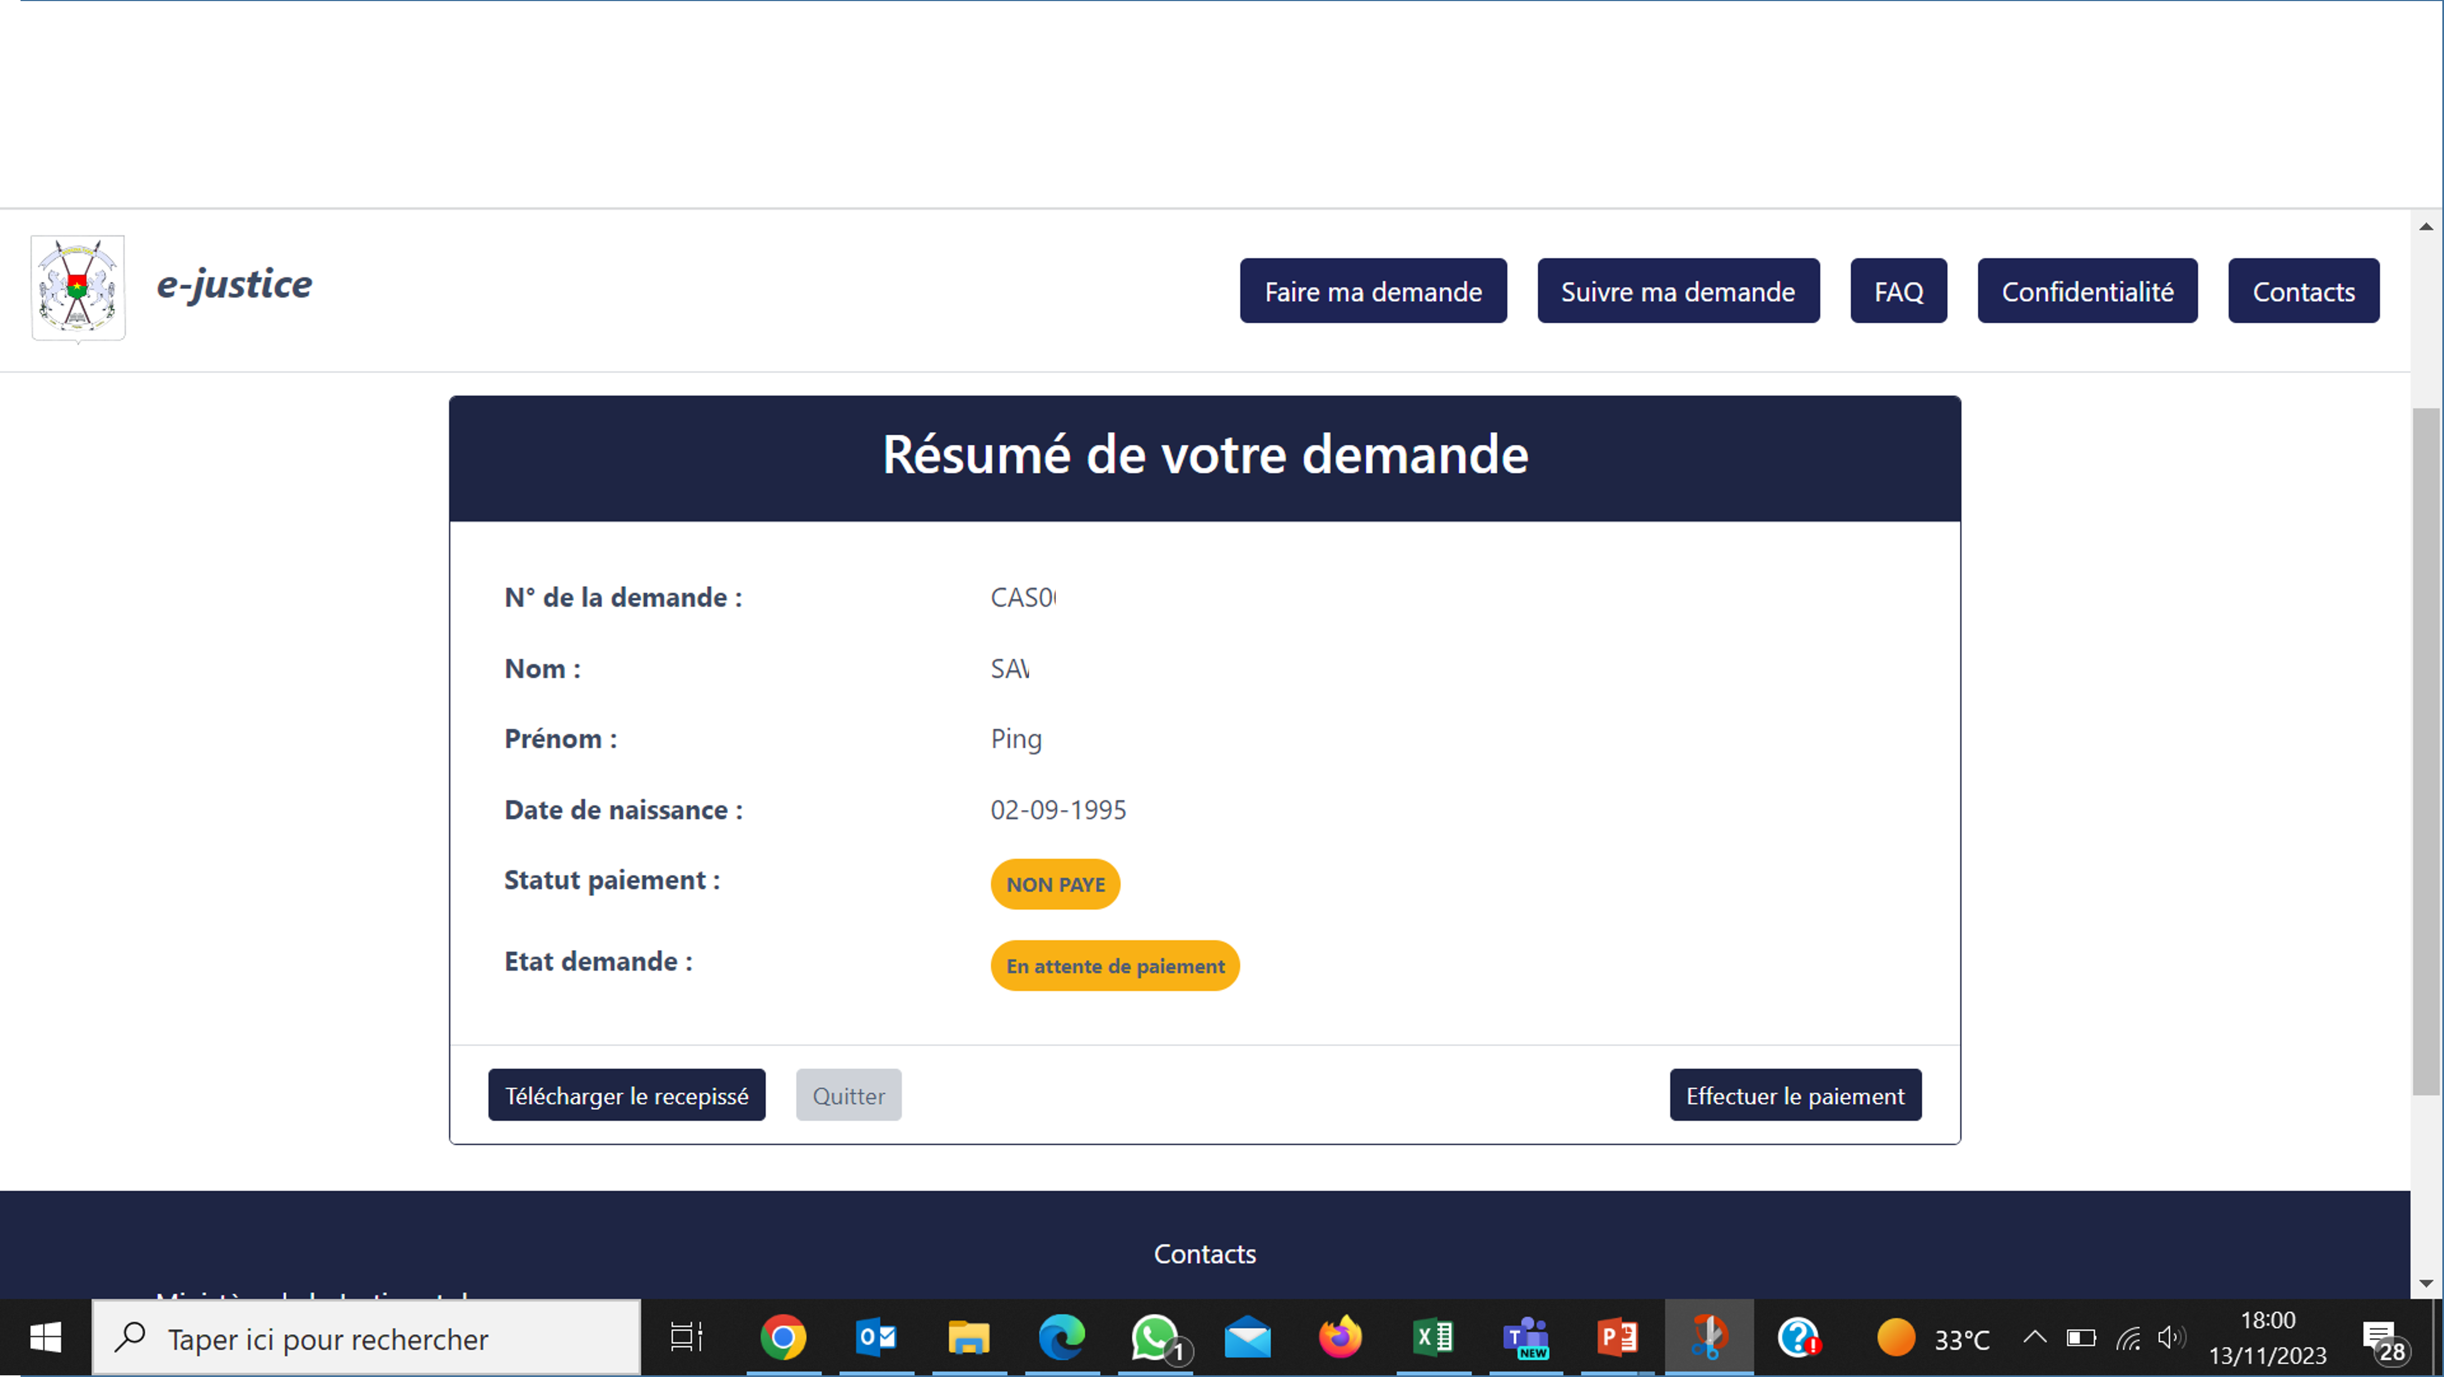This screenshot has width=2444, height=1377.
Task: Click Effectuer le paiement button
Action: coord(1795,1095)
